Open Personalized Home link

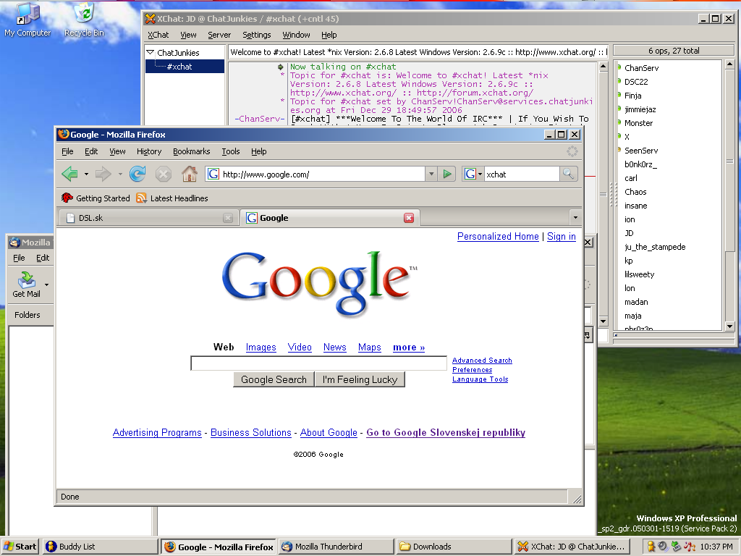click(x=498, y=237)
